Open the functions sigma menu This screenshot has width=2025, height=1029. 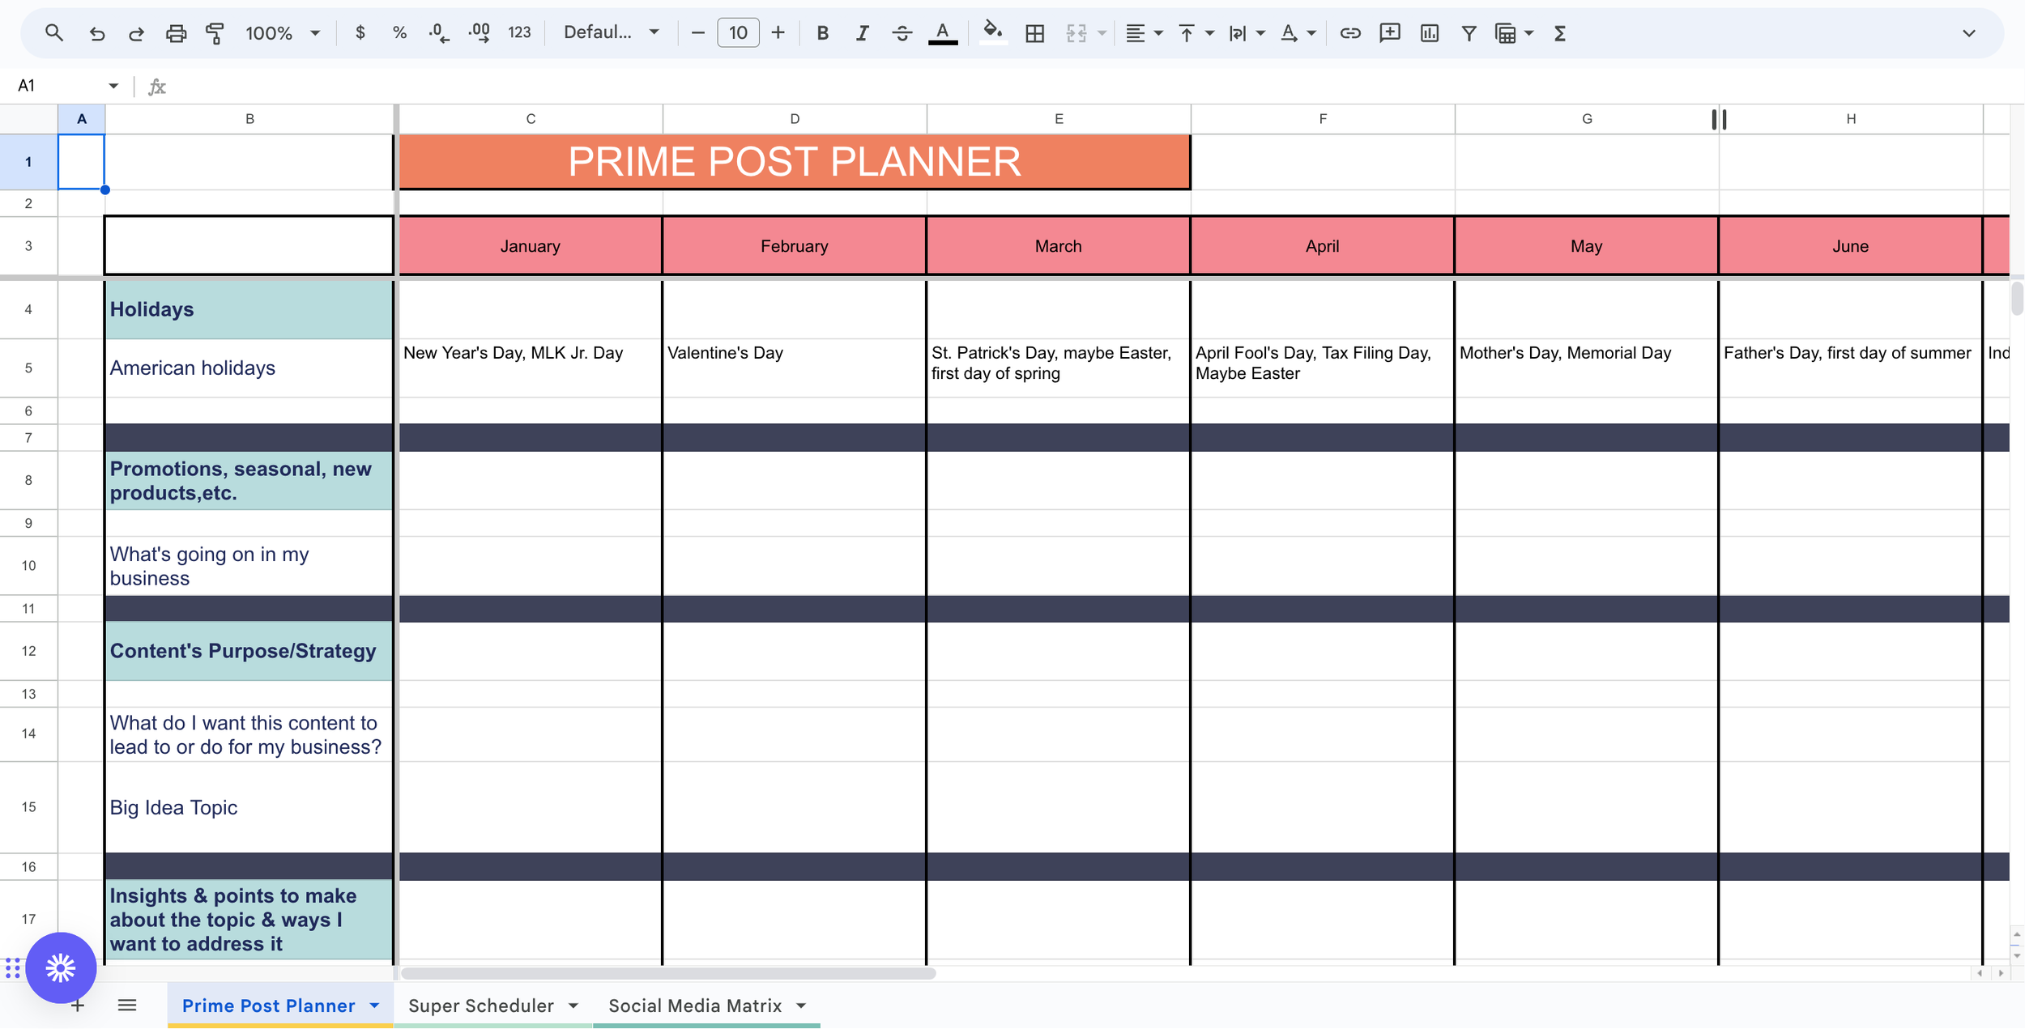click(x=1559, y=32)
